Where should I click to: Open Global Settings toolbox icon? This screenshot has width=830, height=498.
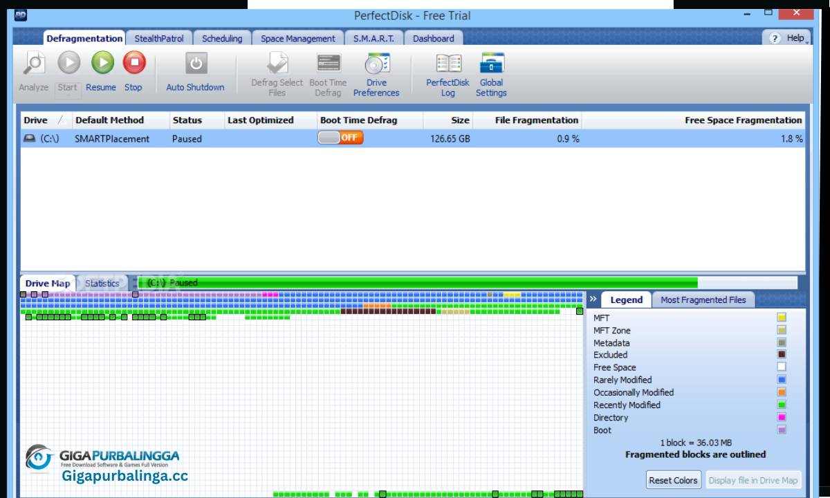(x=492, y=64)
